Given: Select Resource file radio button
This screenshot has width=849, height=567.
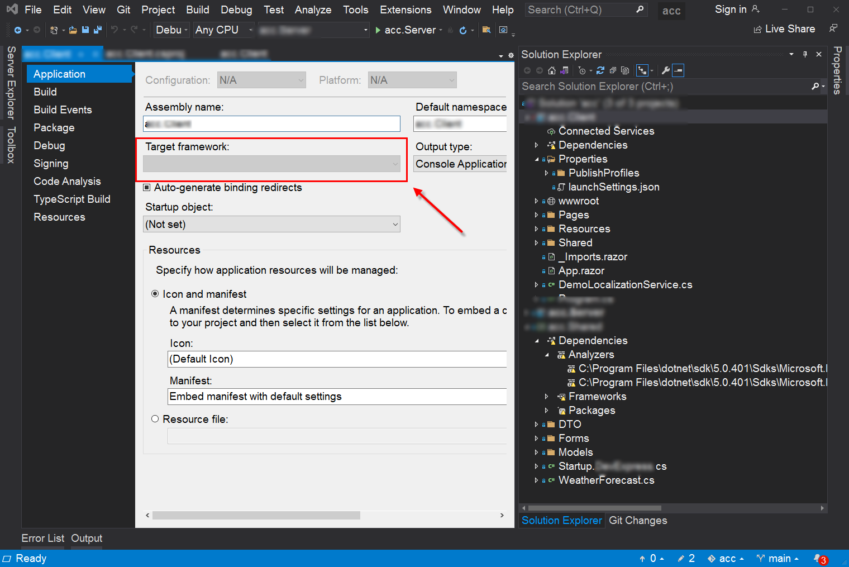Looking at the screenshot, I should pyautogui.click(x=155, y=419).
